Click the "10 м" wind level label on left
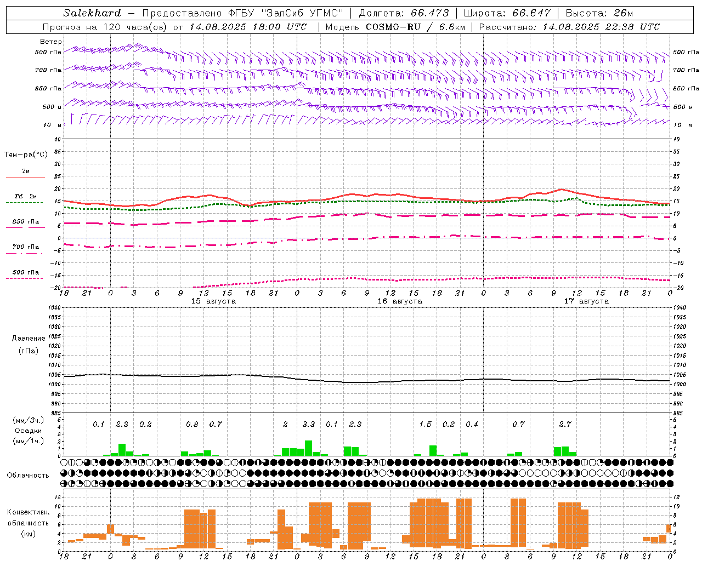The width and height of the screenshot is (702, 561). click(52, 125)
